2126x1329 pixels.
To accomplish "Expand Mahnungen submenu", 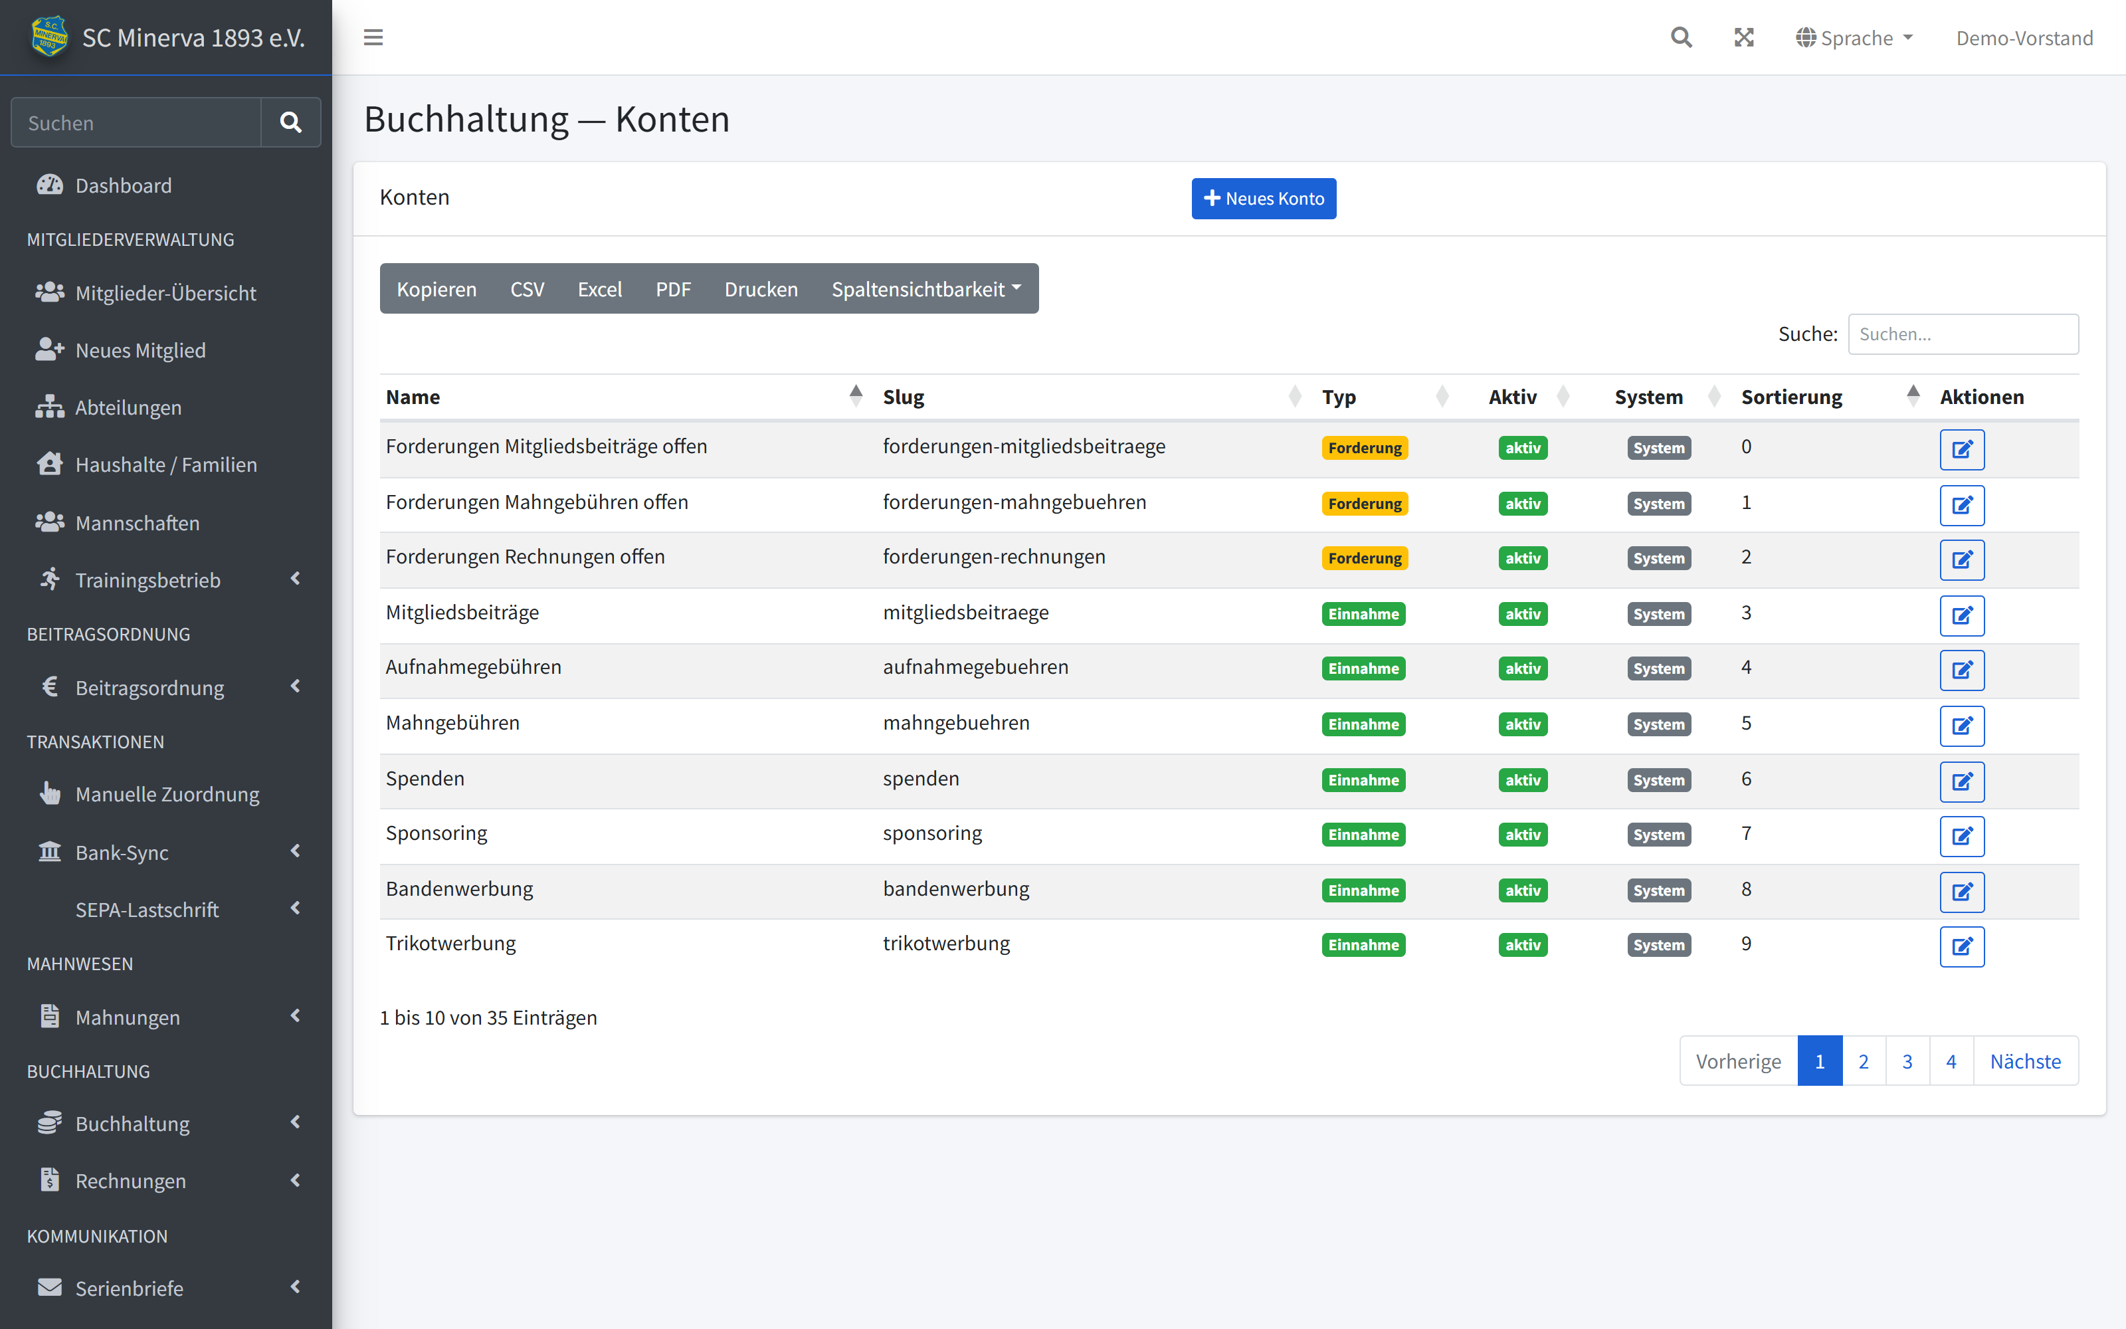I will [x=166, y=1017].
